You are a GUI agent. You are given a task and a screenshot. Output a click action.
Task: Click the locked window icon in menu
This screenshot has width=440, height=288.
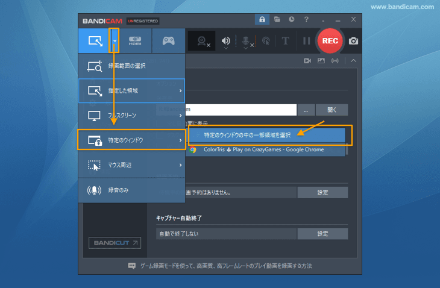pyautogui.click(x=95, y=140)
